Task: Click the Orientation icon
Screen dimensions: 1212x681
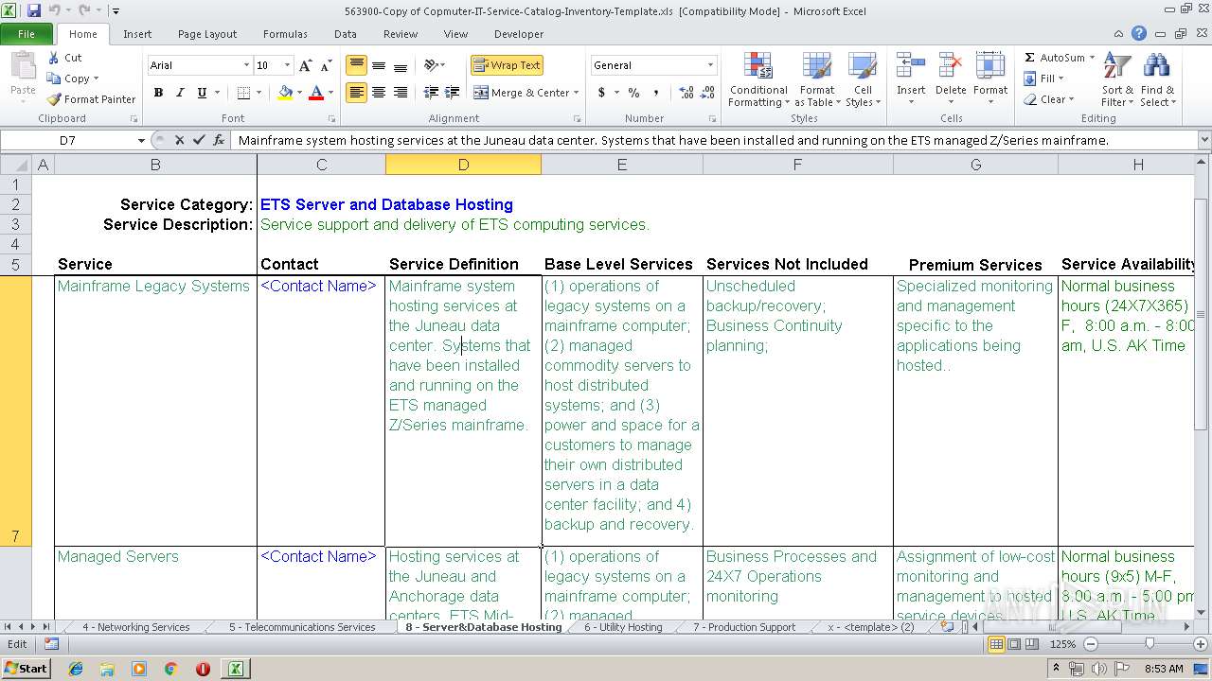Action: pyautogui.click(x=431, y=65)
